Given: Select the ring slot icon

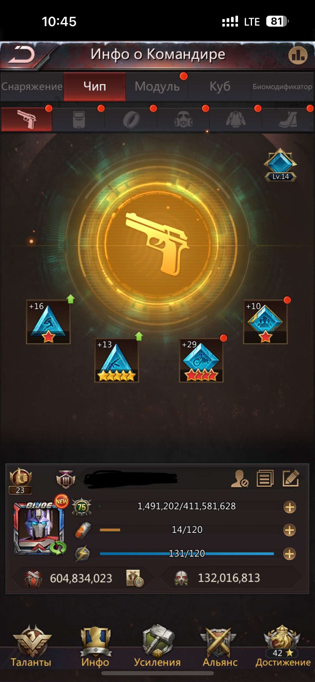Looking at the screenshot, I should [131, 120].
